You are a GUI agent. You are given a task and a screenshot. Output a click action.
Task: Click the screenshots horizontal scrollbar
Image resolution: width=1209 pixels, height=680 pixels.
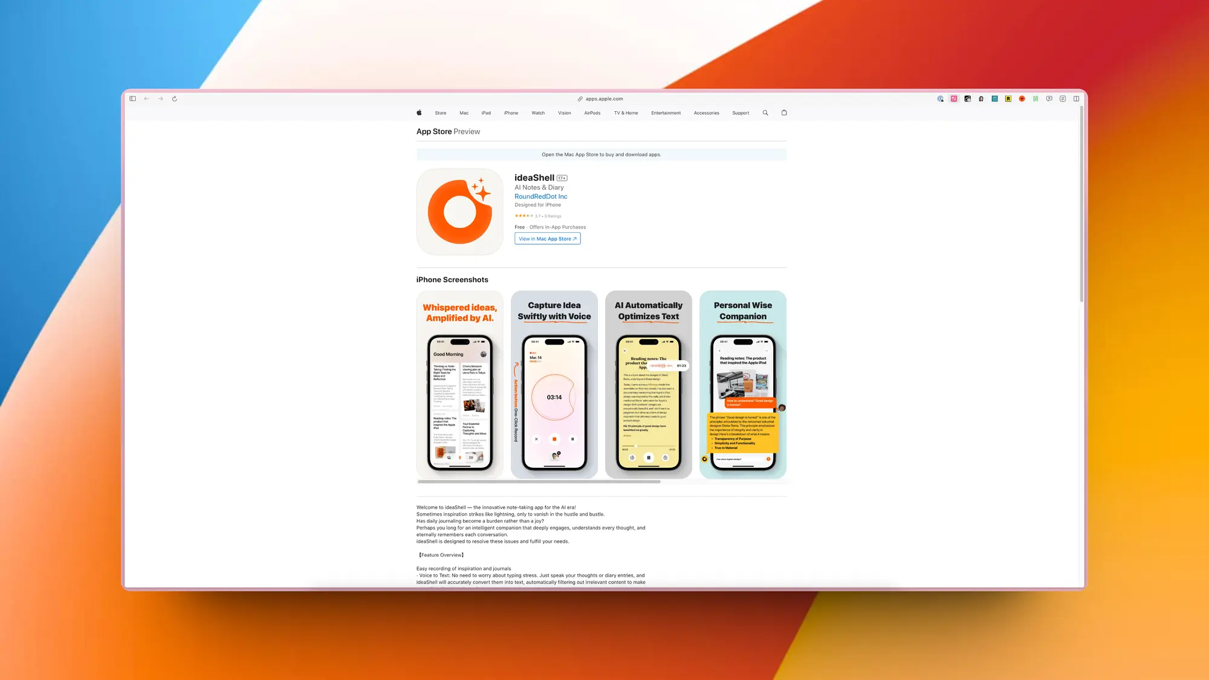click(x=539, y=482)
